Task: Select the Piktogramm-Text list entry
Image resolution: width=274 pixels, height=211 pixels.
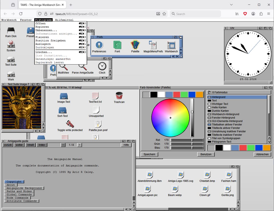Action: point(237,142)
